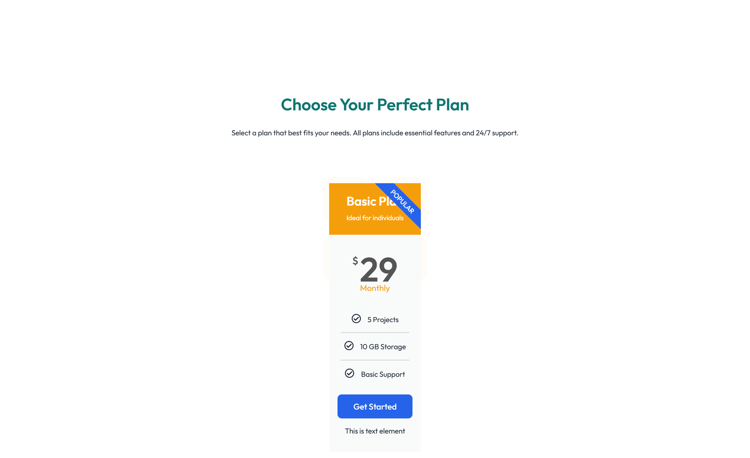Click the Get Started button
This screenshot has height=458, width=750.
(375, 406)
